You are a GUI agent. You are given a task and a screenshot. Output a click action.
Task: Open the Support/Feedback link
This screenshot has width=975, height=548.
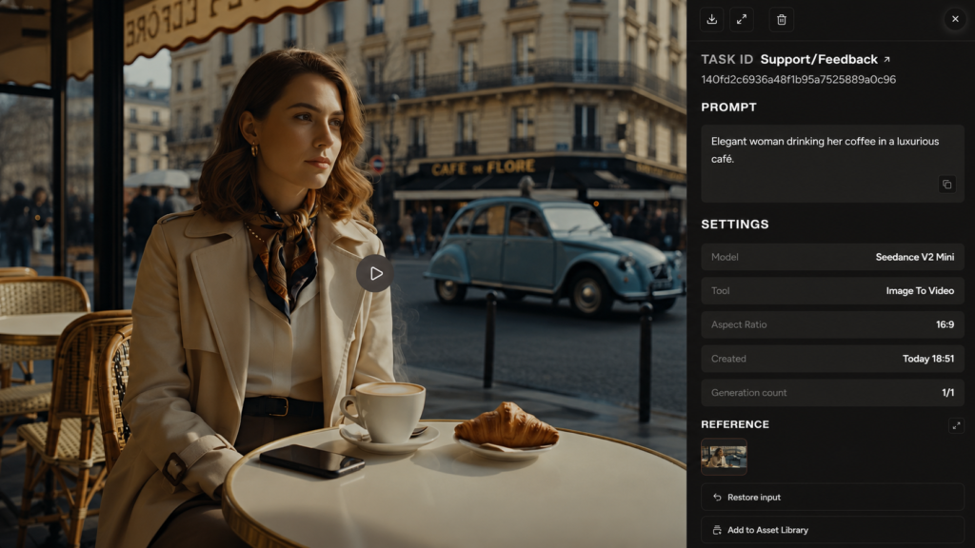[826, 59]
